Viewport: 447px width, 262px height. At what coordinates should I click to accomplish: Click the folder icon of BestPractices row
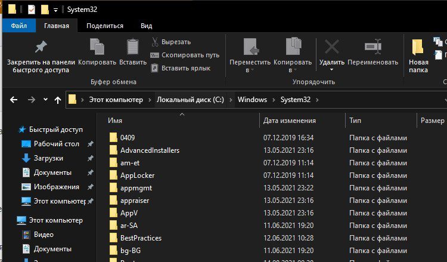[113, 238]
